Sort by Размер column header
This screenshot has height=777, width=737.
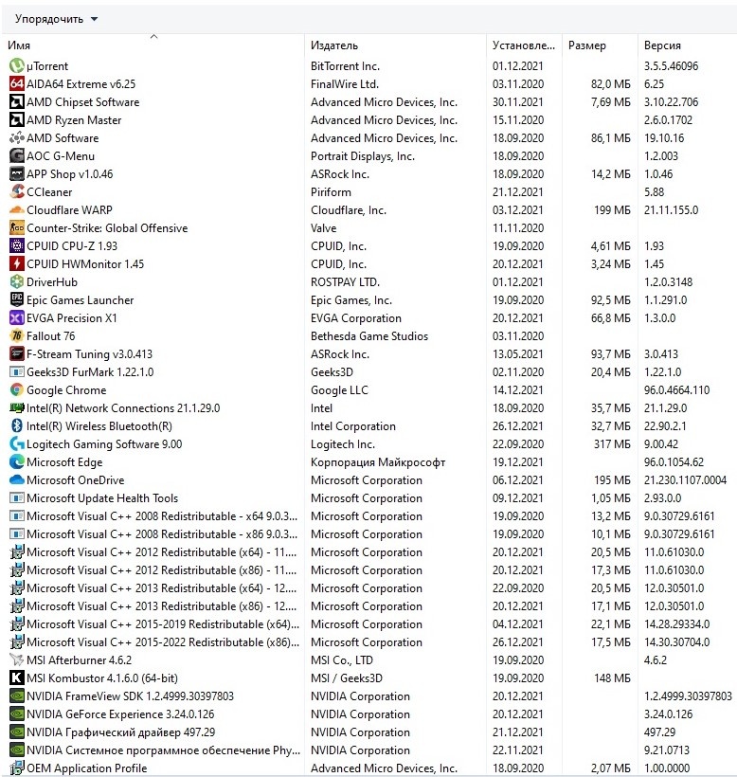[x=587, y=45]
